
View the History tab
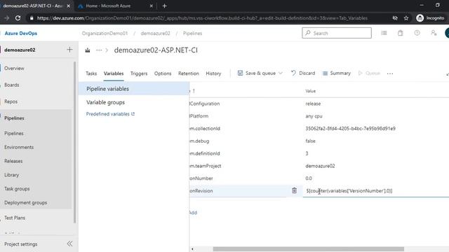pos(213,73)
